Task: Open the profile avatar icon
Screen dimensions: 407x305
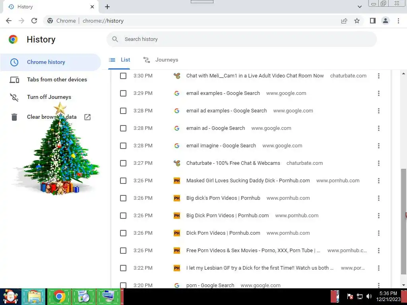Action: click(x=386, y=21)
